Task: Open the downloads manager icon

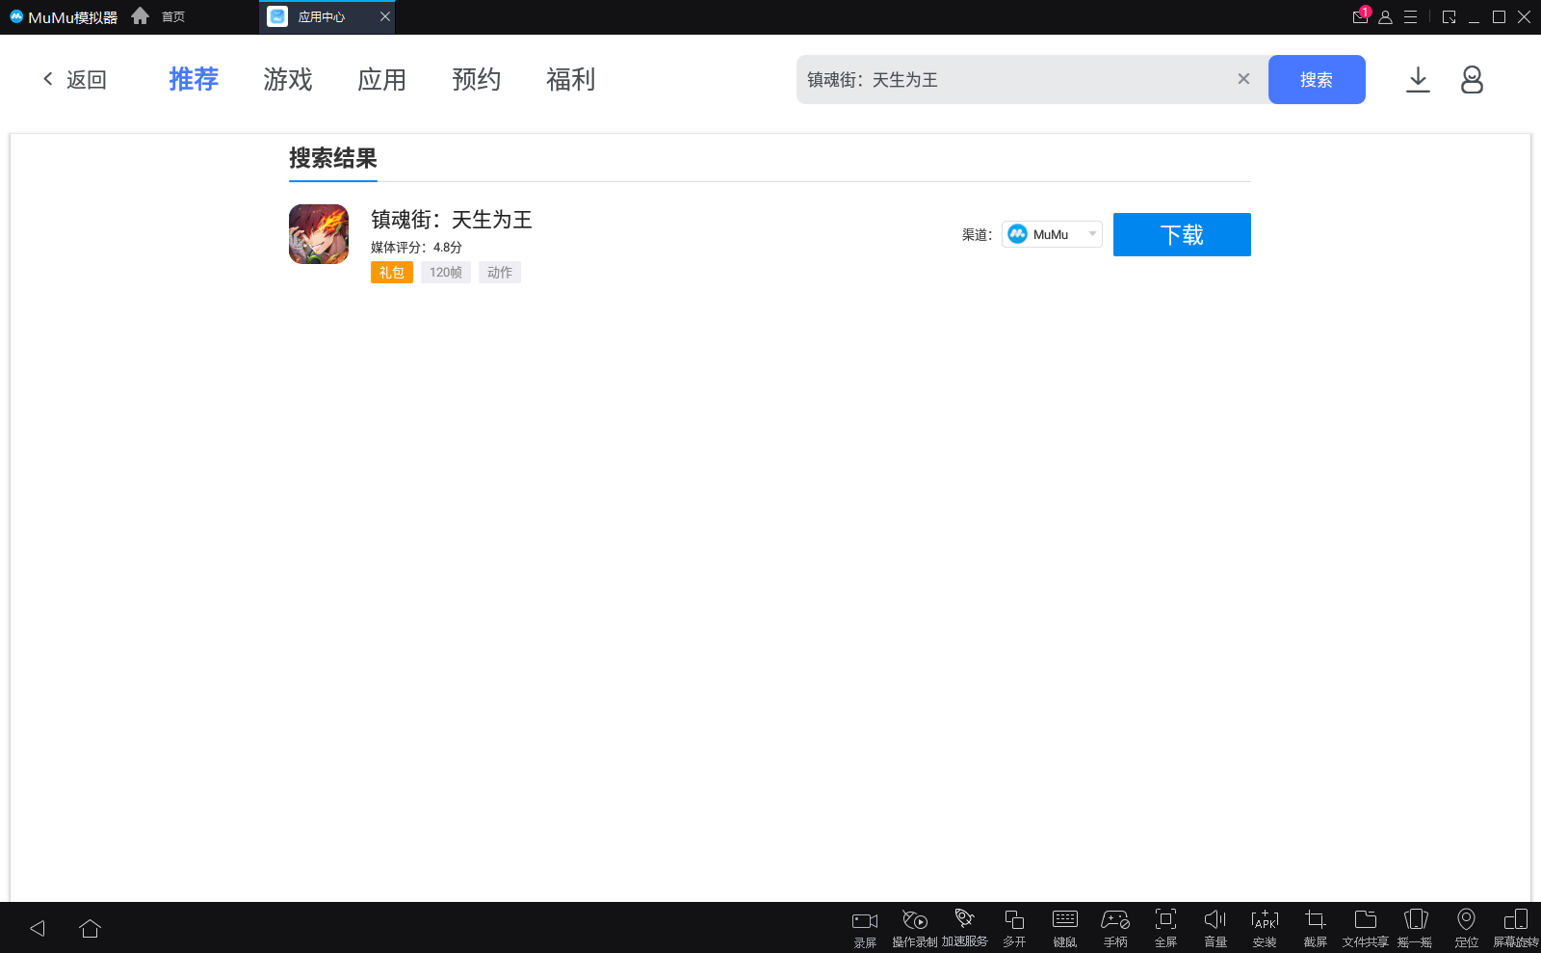Action: (x=1418, y=79)
